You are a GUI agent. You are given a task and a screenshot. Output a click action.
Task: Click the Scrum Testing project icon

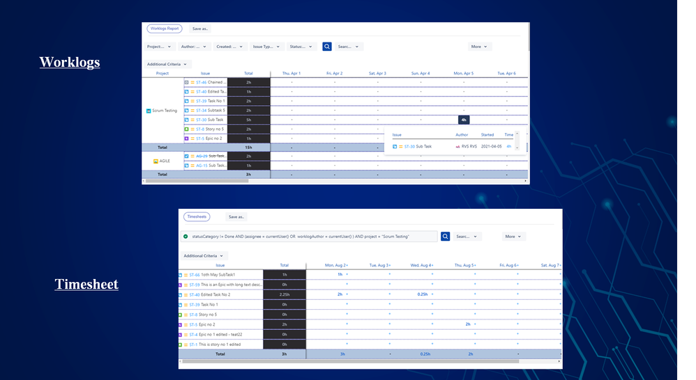[149, 111]
